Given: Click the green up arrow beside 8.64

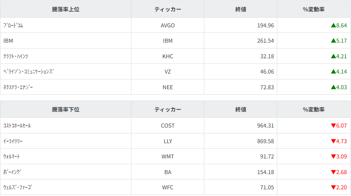Looking at the screenshot, I should pos(333,25).
